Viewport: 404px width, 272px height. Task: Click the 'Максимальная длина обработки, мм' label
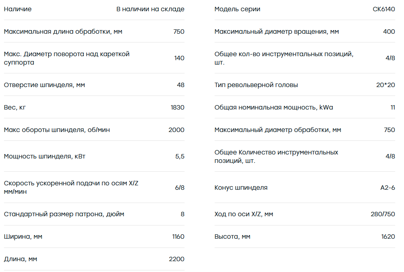coord(63,31)
